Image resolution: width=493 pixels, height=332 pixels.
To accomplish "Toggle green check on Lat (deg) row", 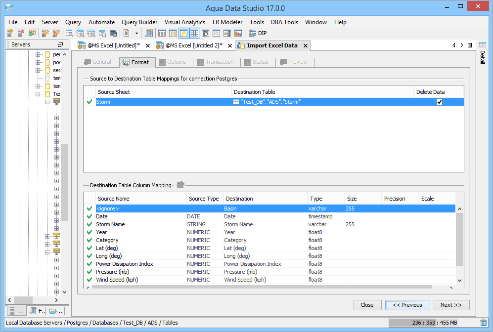I will pos(90,248).
